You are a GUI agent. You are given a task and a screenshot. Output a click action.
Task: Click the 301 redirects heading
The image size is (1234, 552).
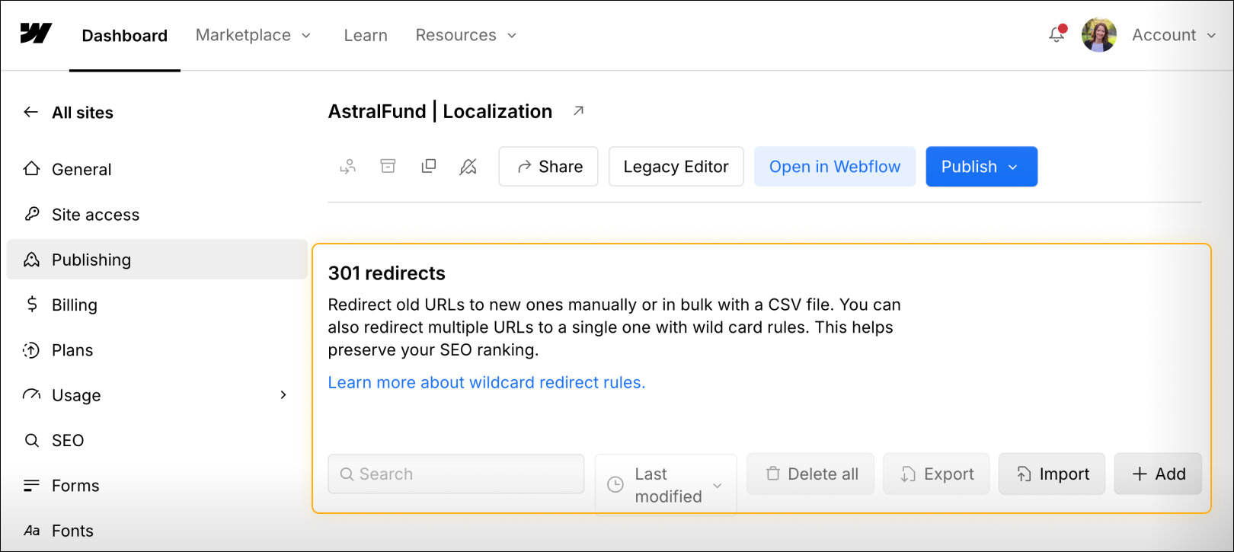387,273
